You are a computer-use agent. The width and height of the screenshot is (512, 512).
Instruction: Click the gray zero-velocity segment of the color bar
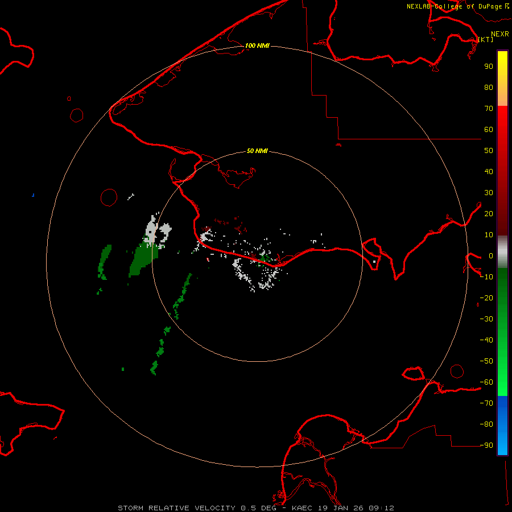click(502, 252)
